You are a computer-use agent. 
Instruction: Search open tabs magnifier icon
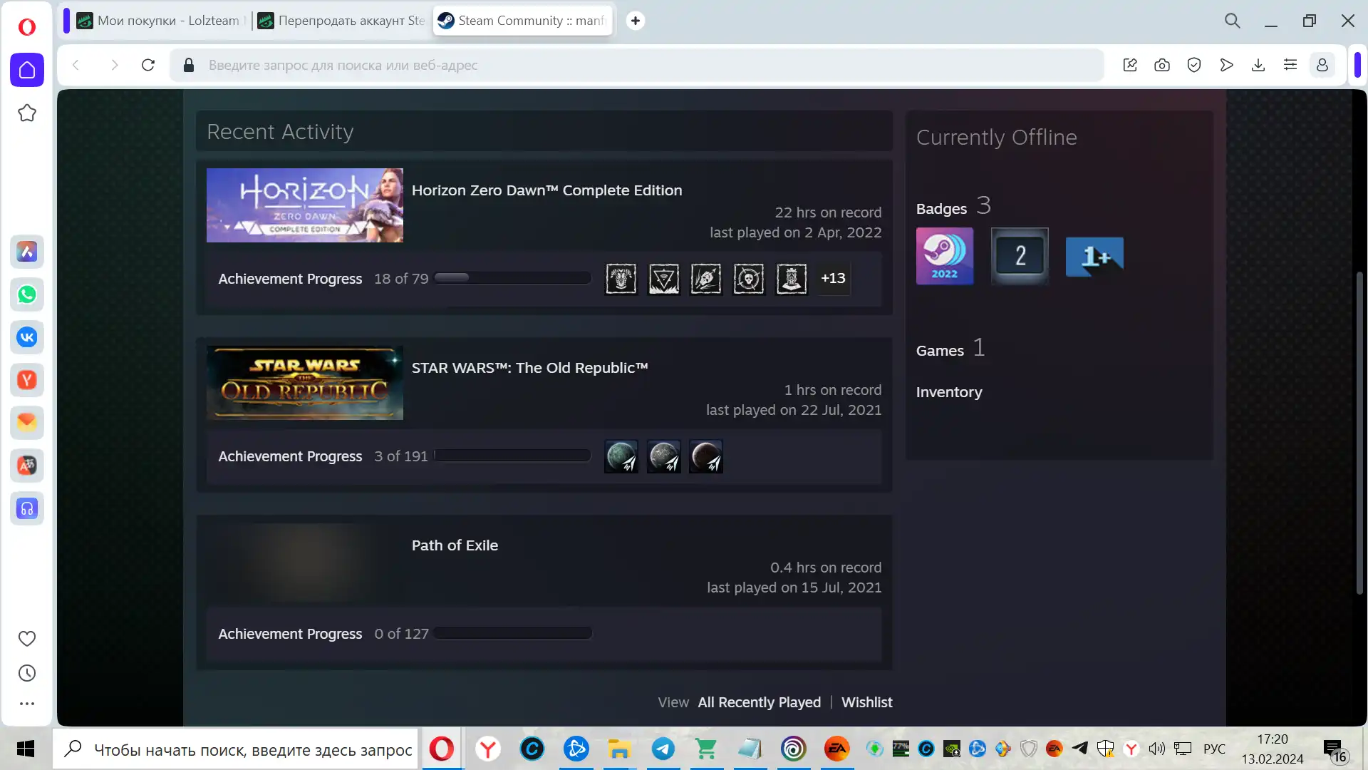1233,21
